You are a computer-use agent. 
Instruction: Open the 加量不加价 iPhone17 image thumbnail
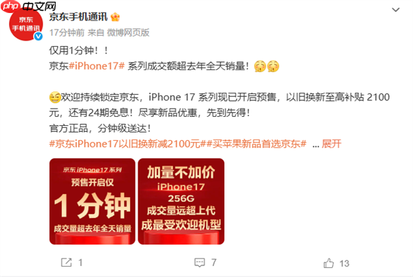[x=181, y=201]
